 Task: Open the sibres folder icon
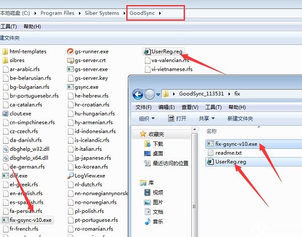(5, 61)
